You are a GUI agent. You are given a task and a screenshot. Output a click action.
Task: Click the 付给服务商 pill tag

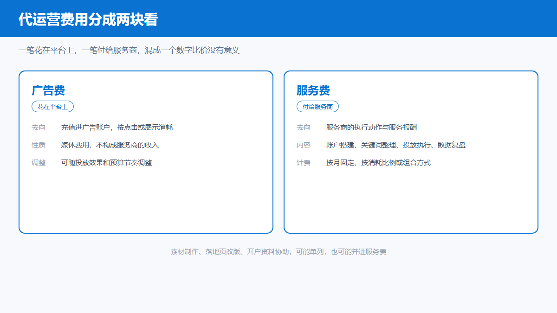pos(317,107)
